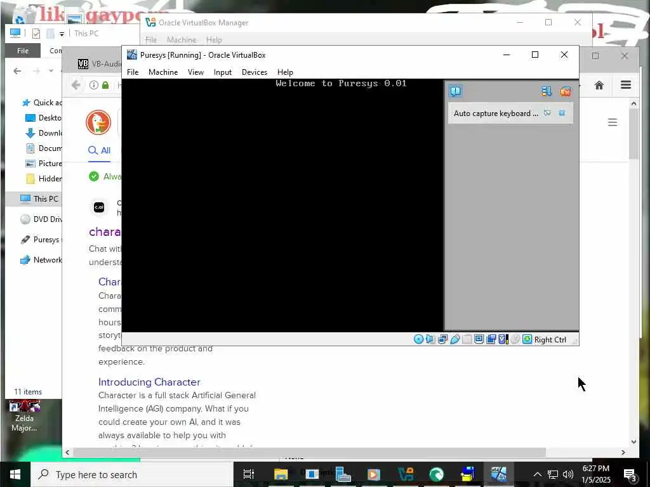Click the keyboard capture status icon
The image size is (650, 487).
[x=527, y=340]
